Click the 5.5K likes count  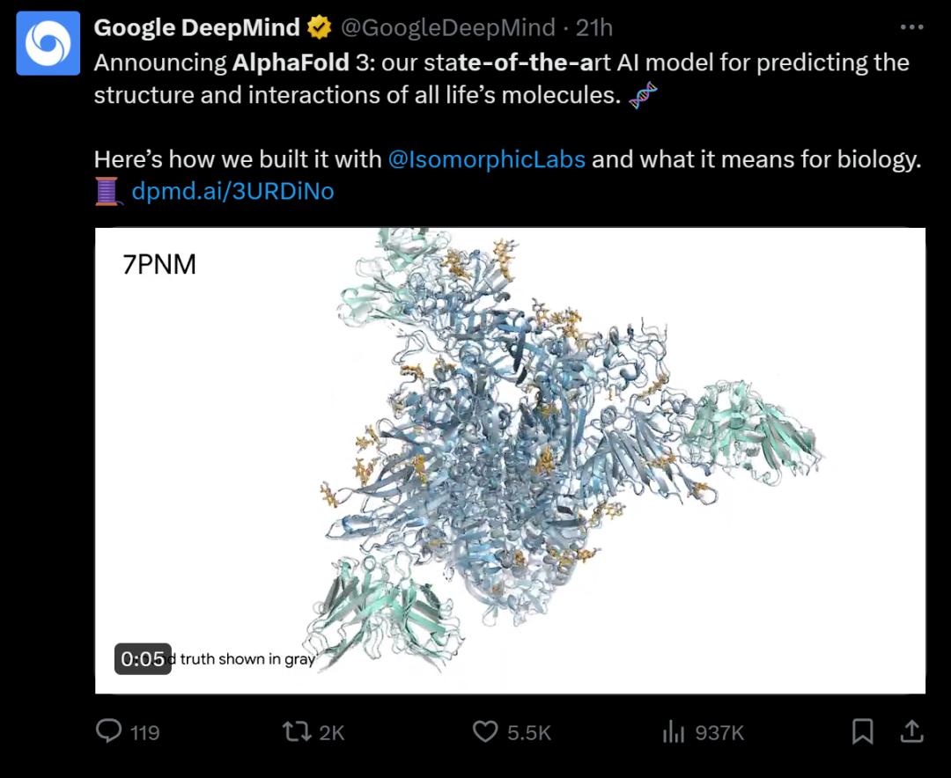(529, 732)
